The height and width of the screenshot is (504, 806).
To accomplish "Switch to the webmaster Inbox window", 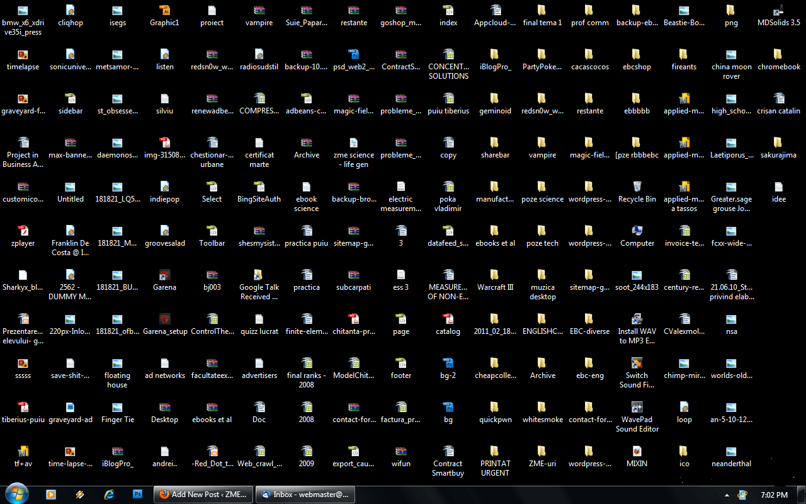I will pos(305,494).
